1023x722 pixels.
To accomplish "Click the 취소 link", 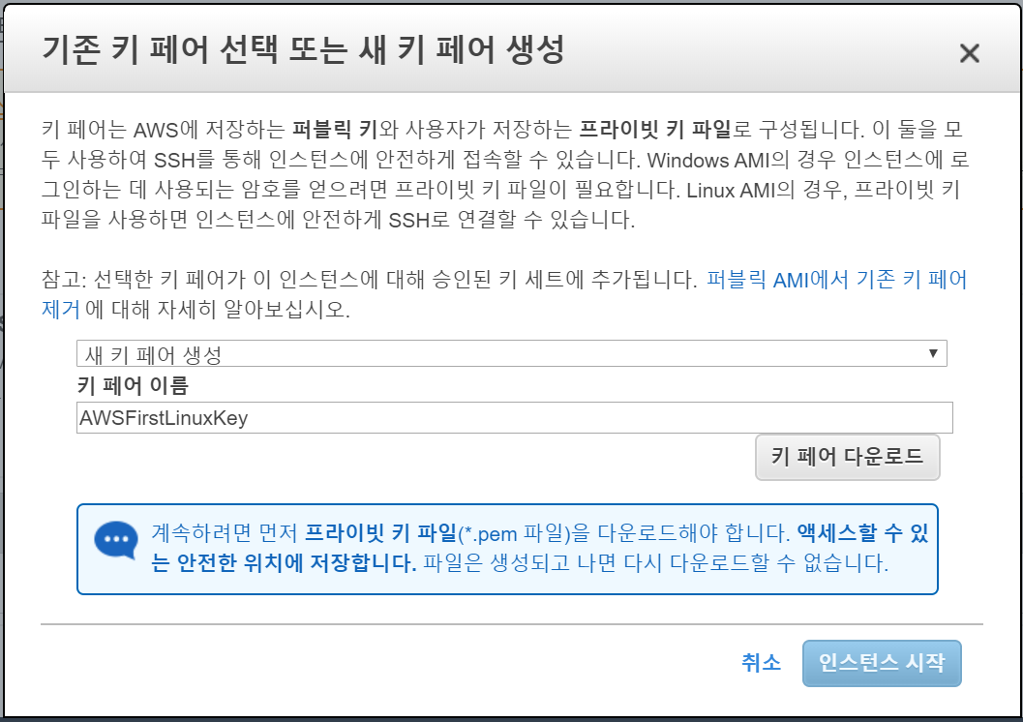I will pyautogui.click(x=761, y=663).
